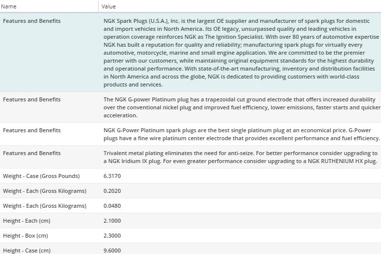This screenshot has height=254, width=381.
Task: Click Features and Benefits label in highlighted row
Action: coord(32,21)
